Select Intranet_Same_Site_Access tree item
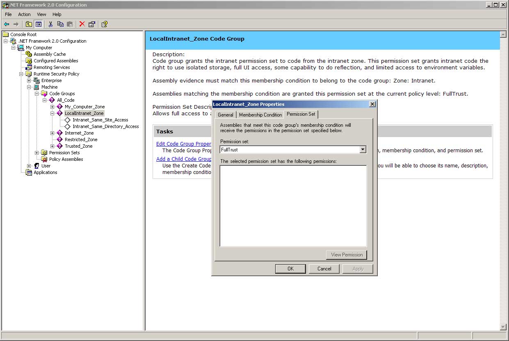 [x=100, y=120]
